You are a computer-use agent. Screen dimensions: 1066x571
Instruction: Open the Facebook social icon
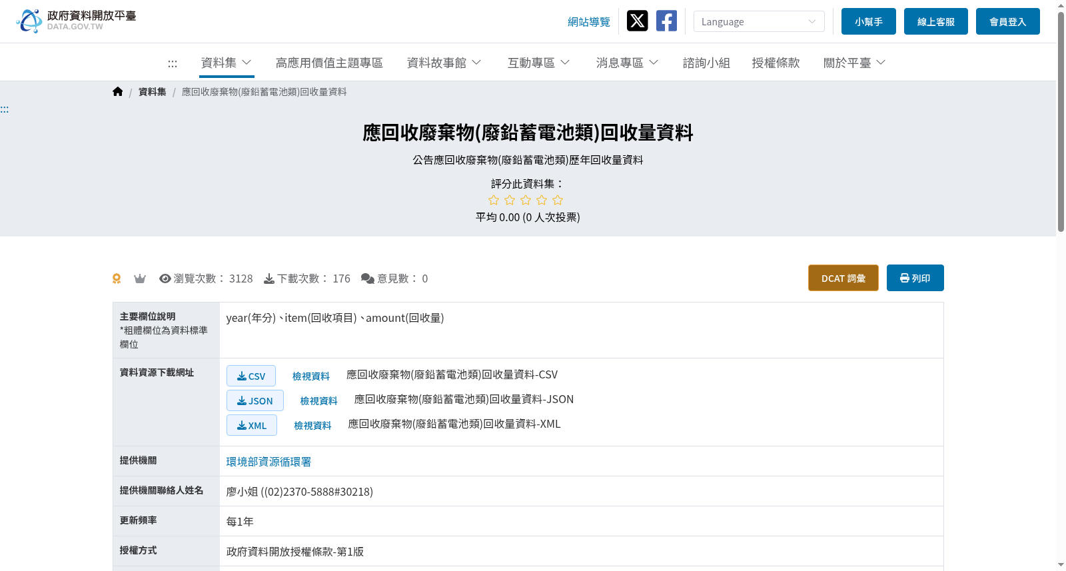[x=666, y=21]
